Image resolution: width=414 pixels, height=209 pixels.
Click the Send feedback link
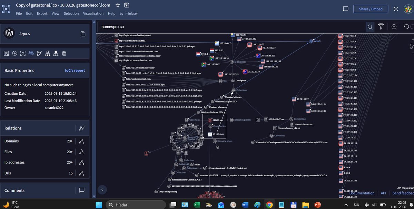403,193
